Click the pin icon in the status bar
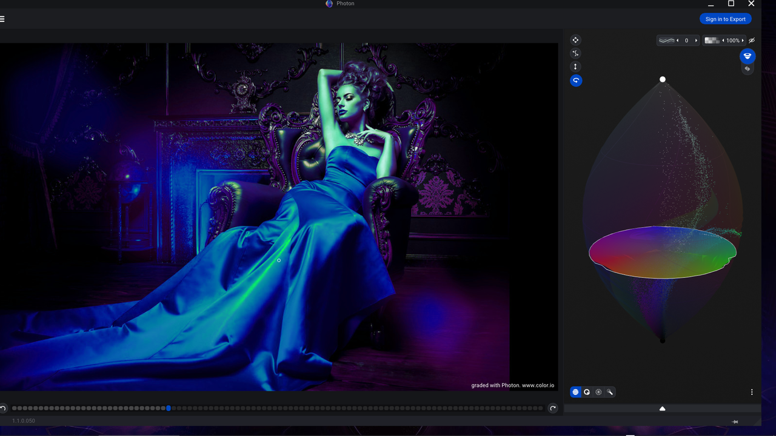Image resolution: width=776 pixels, height=436 pixels. coord(735,421)
